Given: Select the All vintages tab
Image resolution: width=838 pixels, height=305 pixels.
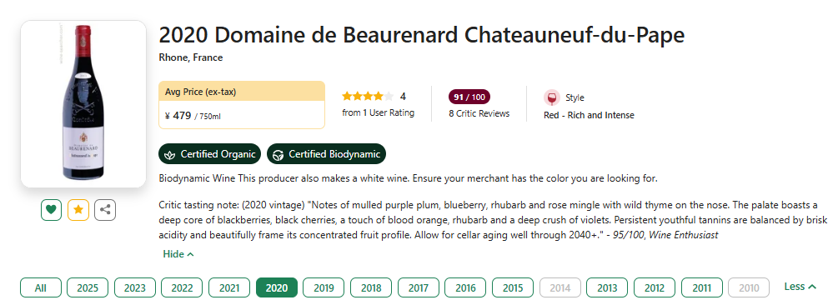Looking at the screenshot, I should [41, 287].
